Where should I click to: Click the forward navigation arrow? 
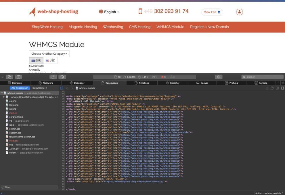click(72, 88)
